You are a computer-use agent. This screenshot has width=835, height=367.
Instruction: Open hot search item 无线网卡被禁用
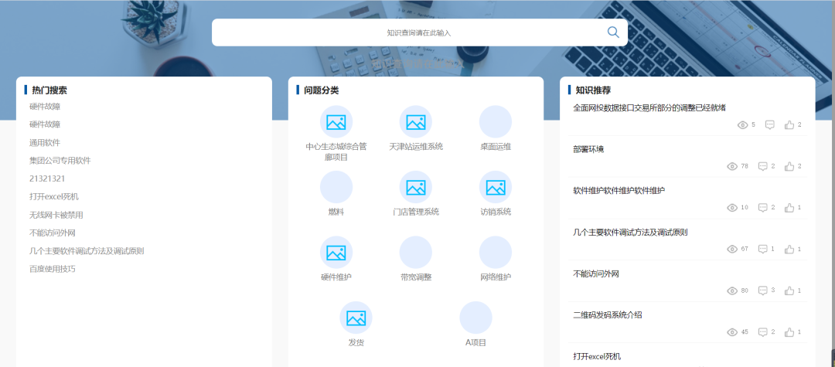[56, 215]
